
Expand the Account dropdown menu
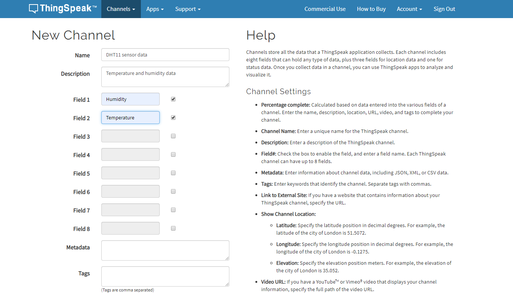[409, 9]
